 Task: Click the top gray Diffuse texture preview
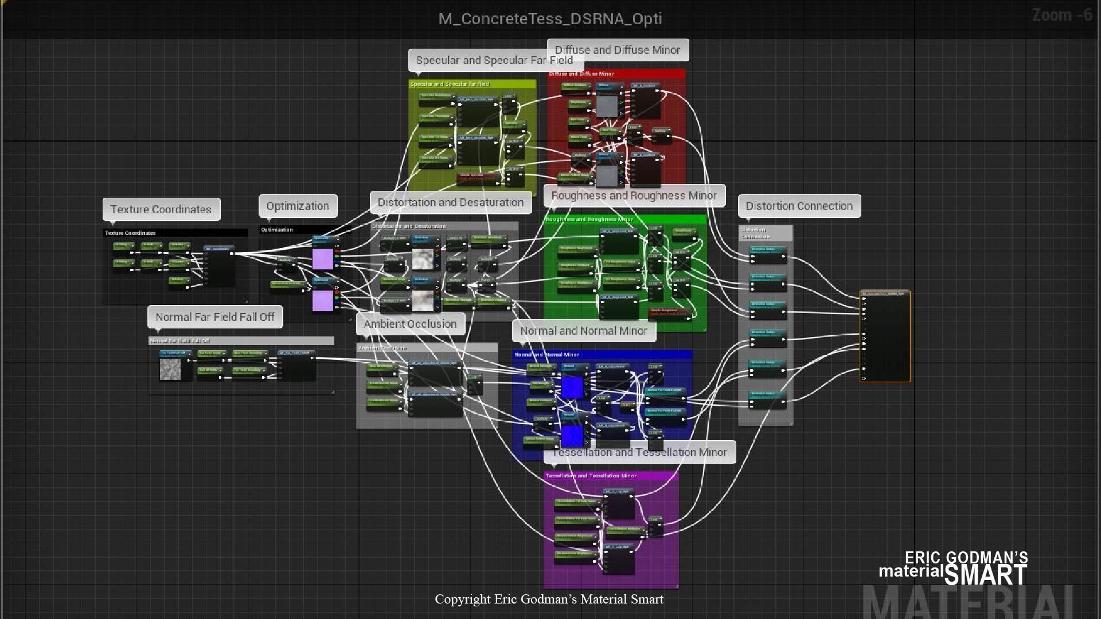tap(607, 106)
